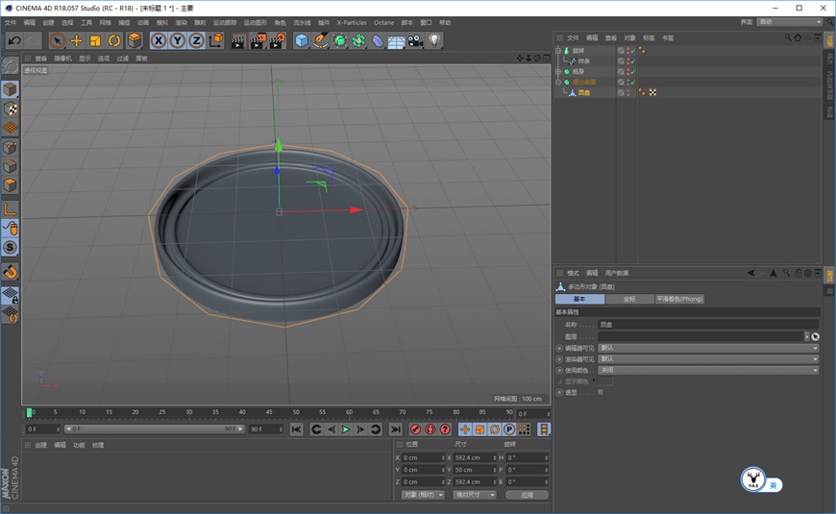Select the Scale tool
Image resolution: width=836 pixels, height=514 pixels.
95,40
